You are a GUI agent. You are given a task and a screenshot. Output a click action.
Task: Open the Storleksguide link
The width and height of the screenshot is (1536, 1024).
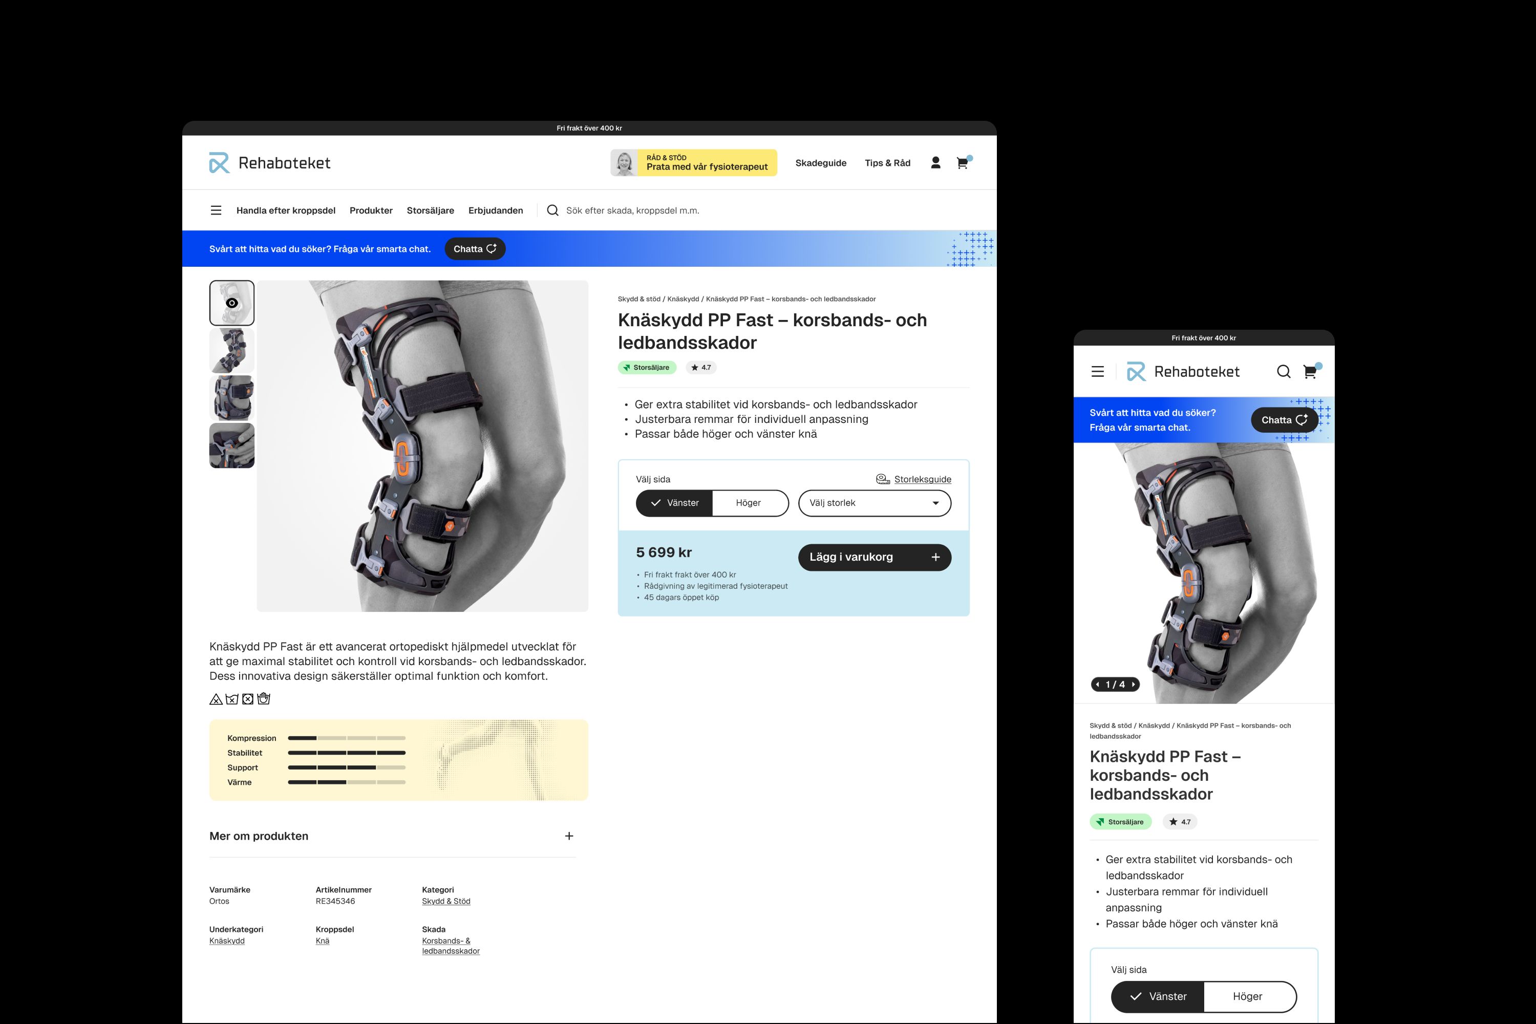click(922, 479)
